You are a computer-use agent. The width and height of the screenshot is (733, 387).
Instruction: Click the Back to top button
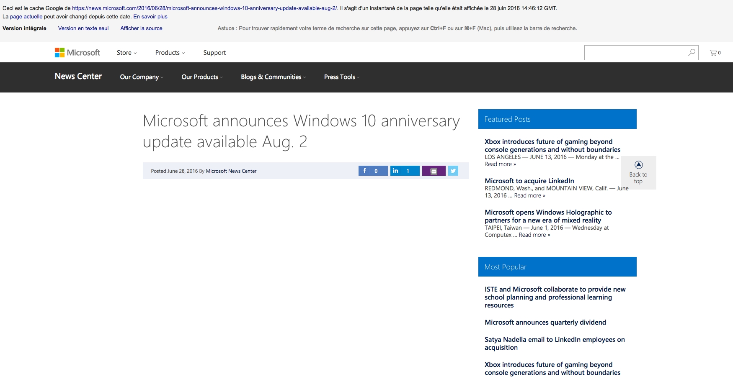point(638,173)
